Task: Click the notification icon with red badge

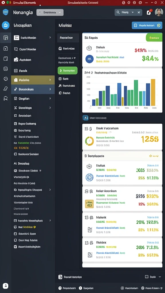Action: pos(149,12)
